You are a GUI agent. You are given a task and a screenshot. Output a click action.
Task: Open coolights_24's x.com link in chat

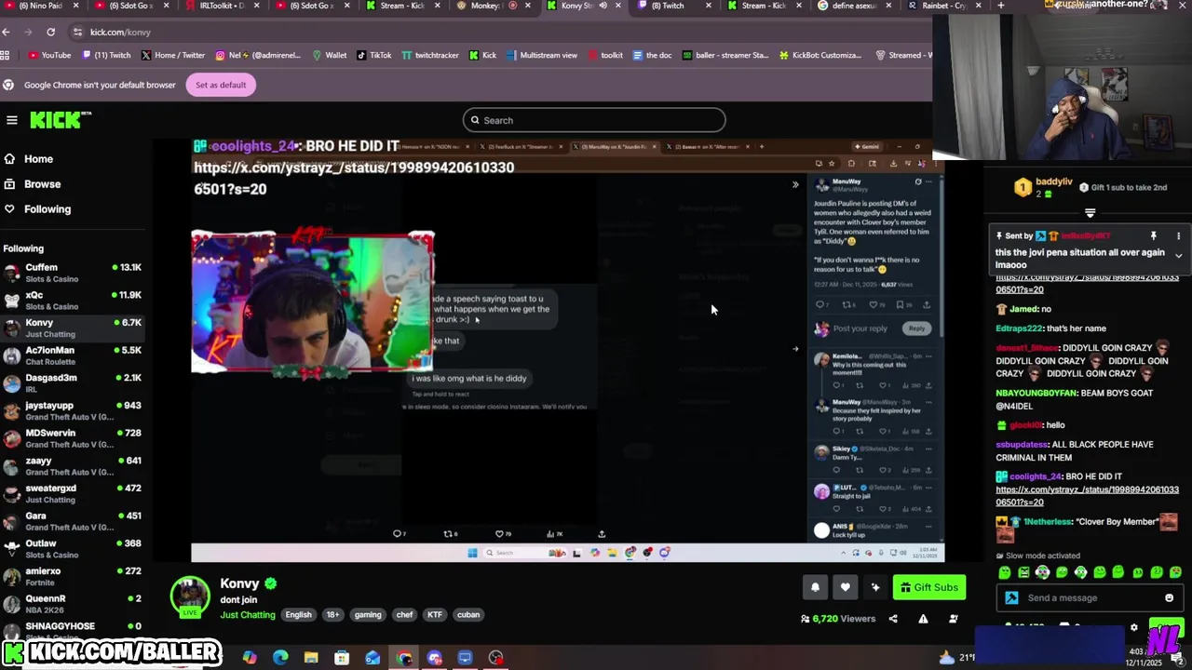(1087, 496)
